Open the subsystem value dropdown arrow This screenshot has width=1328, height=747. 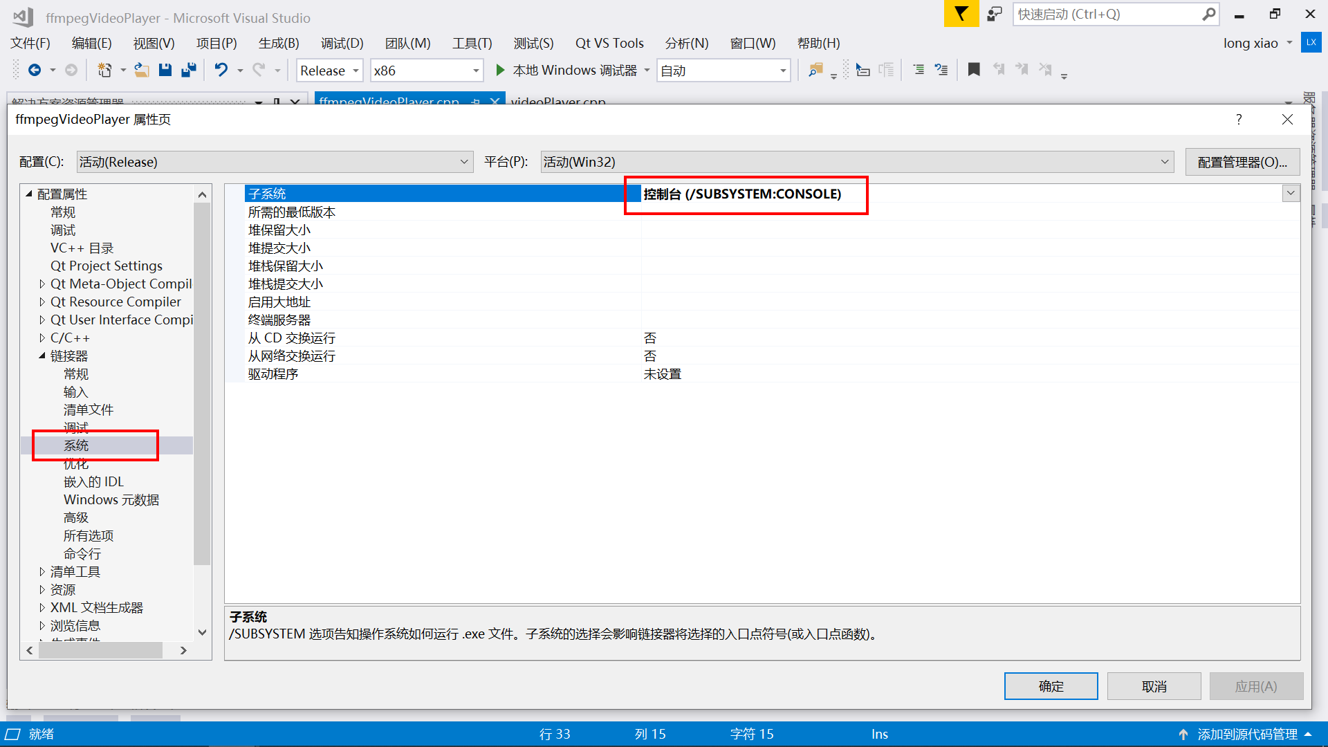point(1290,194)
